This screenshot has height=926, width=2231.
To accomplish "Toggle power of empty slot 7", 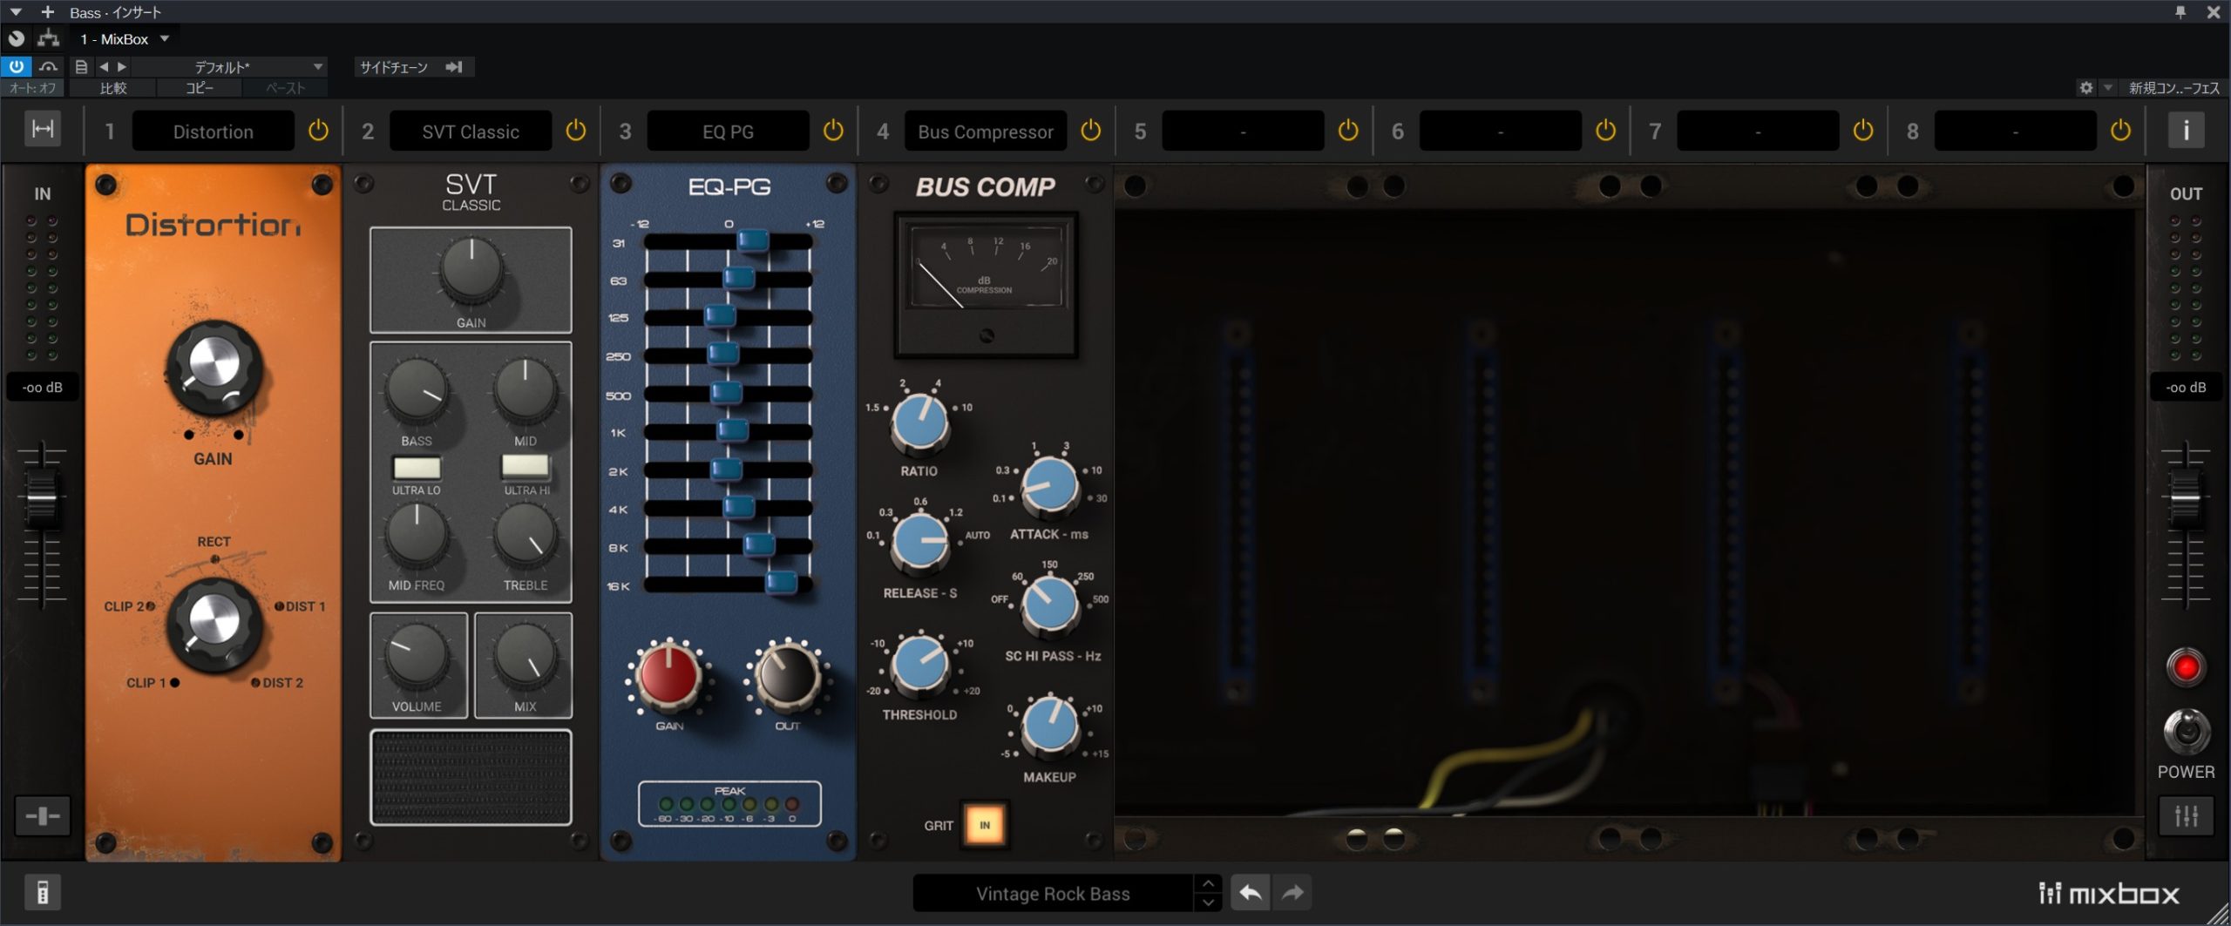I will tap(1862, 131).
